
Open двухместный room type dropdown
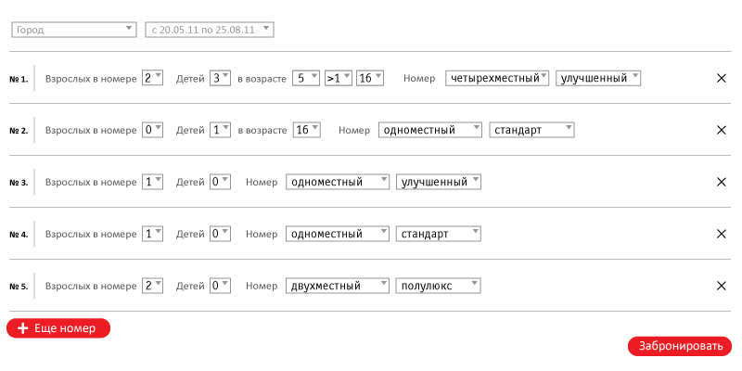338,287
